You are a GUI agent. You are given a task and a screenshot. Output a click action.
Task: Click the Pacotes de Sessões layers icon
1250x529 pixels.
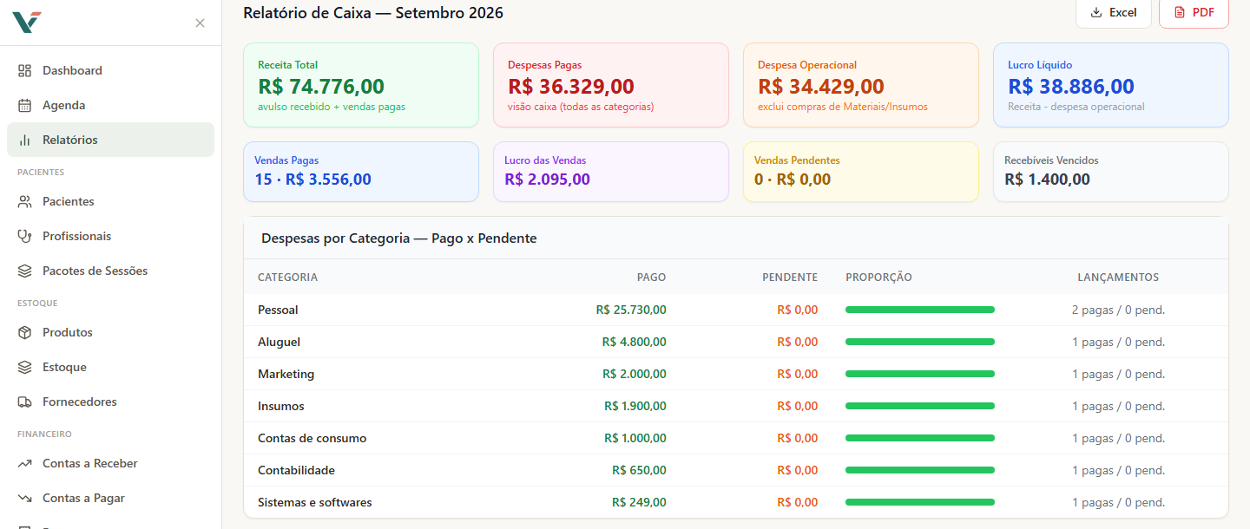click(25, 271)
